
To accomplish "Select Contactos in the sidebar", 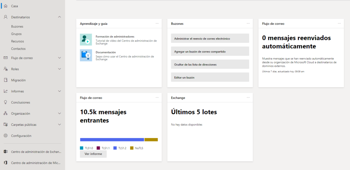I will [18, 49].
